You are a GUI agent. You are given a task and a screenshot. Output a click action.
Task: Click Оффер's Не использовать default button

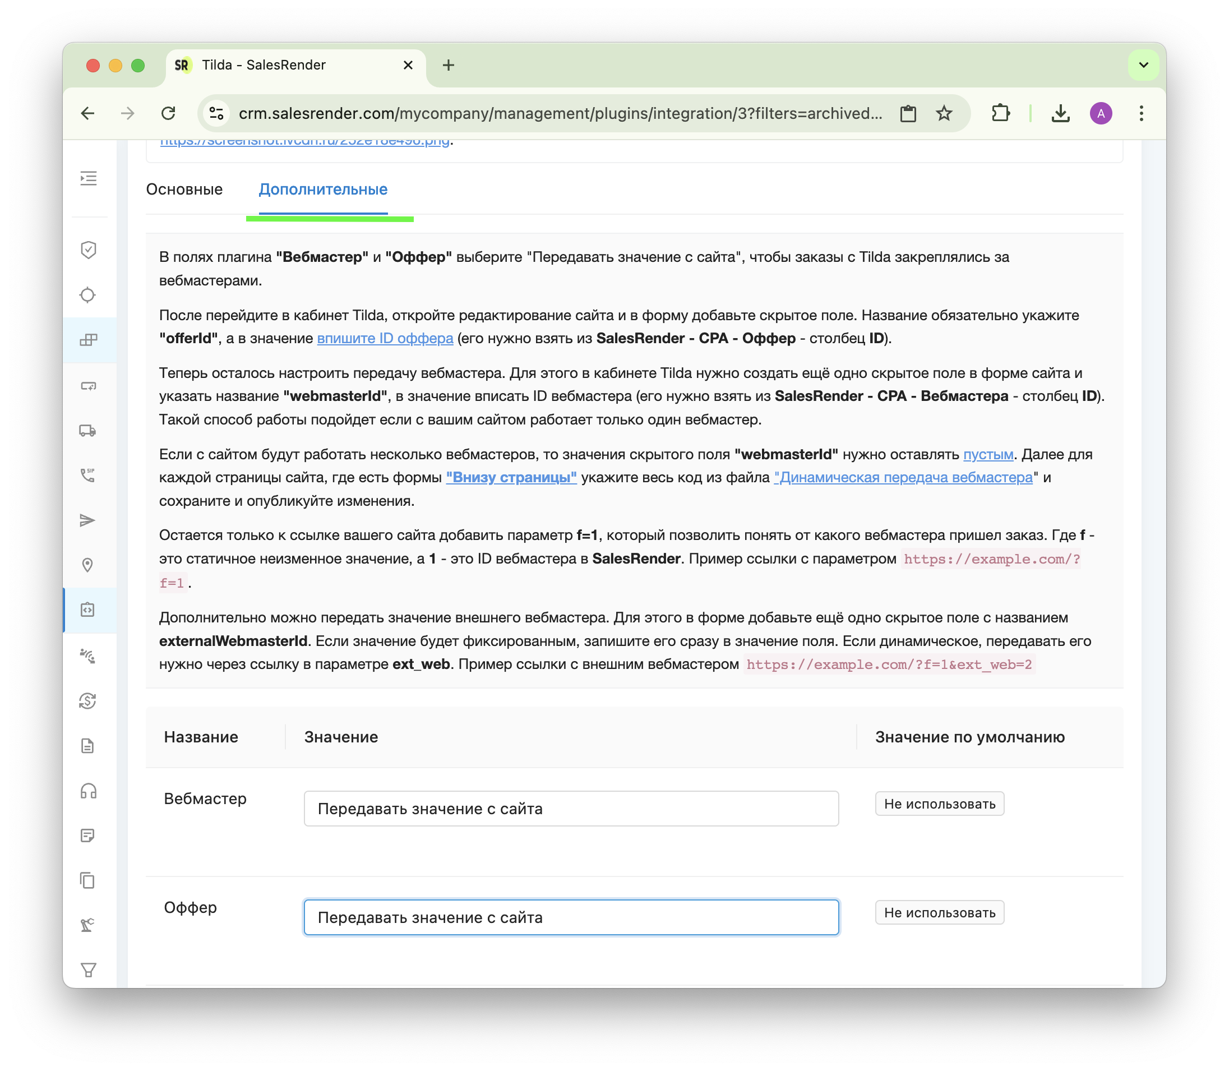click(939, 913)
